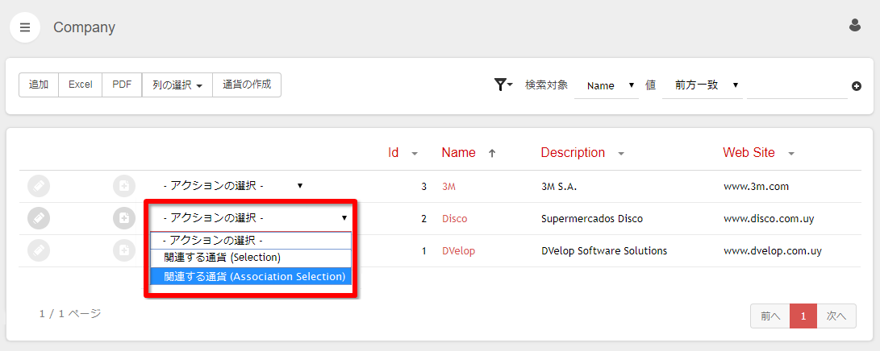Screen dimensions: 880x351
Task: Open the 列の選択 column chooser
Action: [177, 85]
